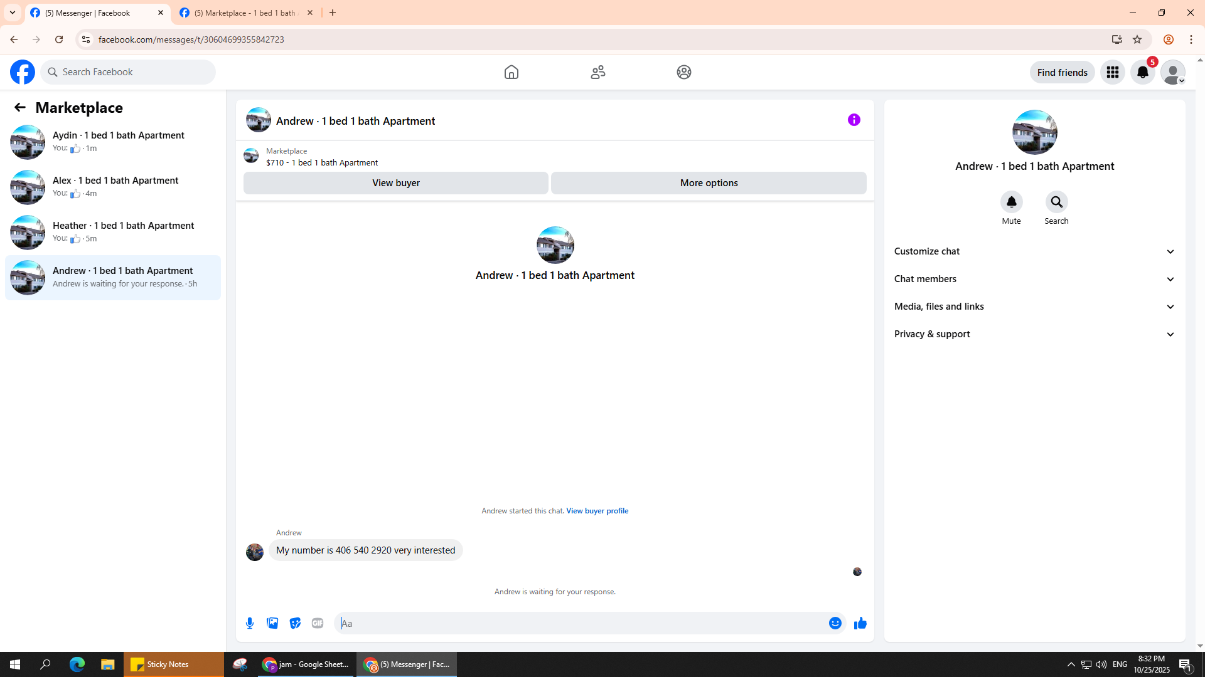The image size is (1205, 677).
Task: Expand the Privacy & support section
Action: 1034,334
